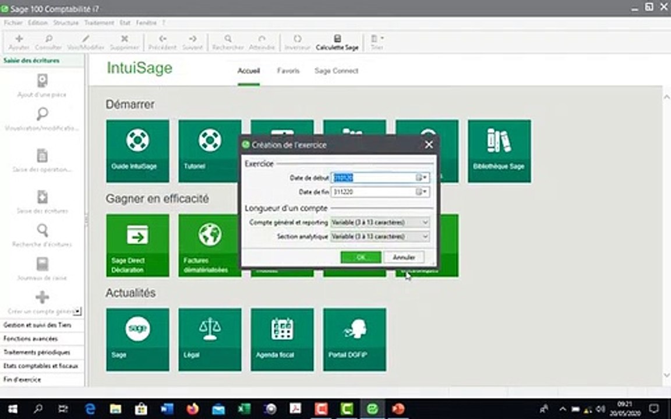Expand Fonctions avancées sidebar section
The width and height of the screenshot is (671, 419).
(42, 339)
